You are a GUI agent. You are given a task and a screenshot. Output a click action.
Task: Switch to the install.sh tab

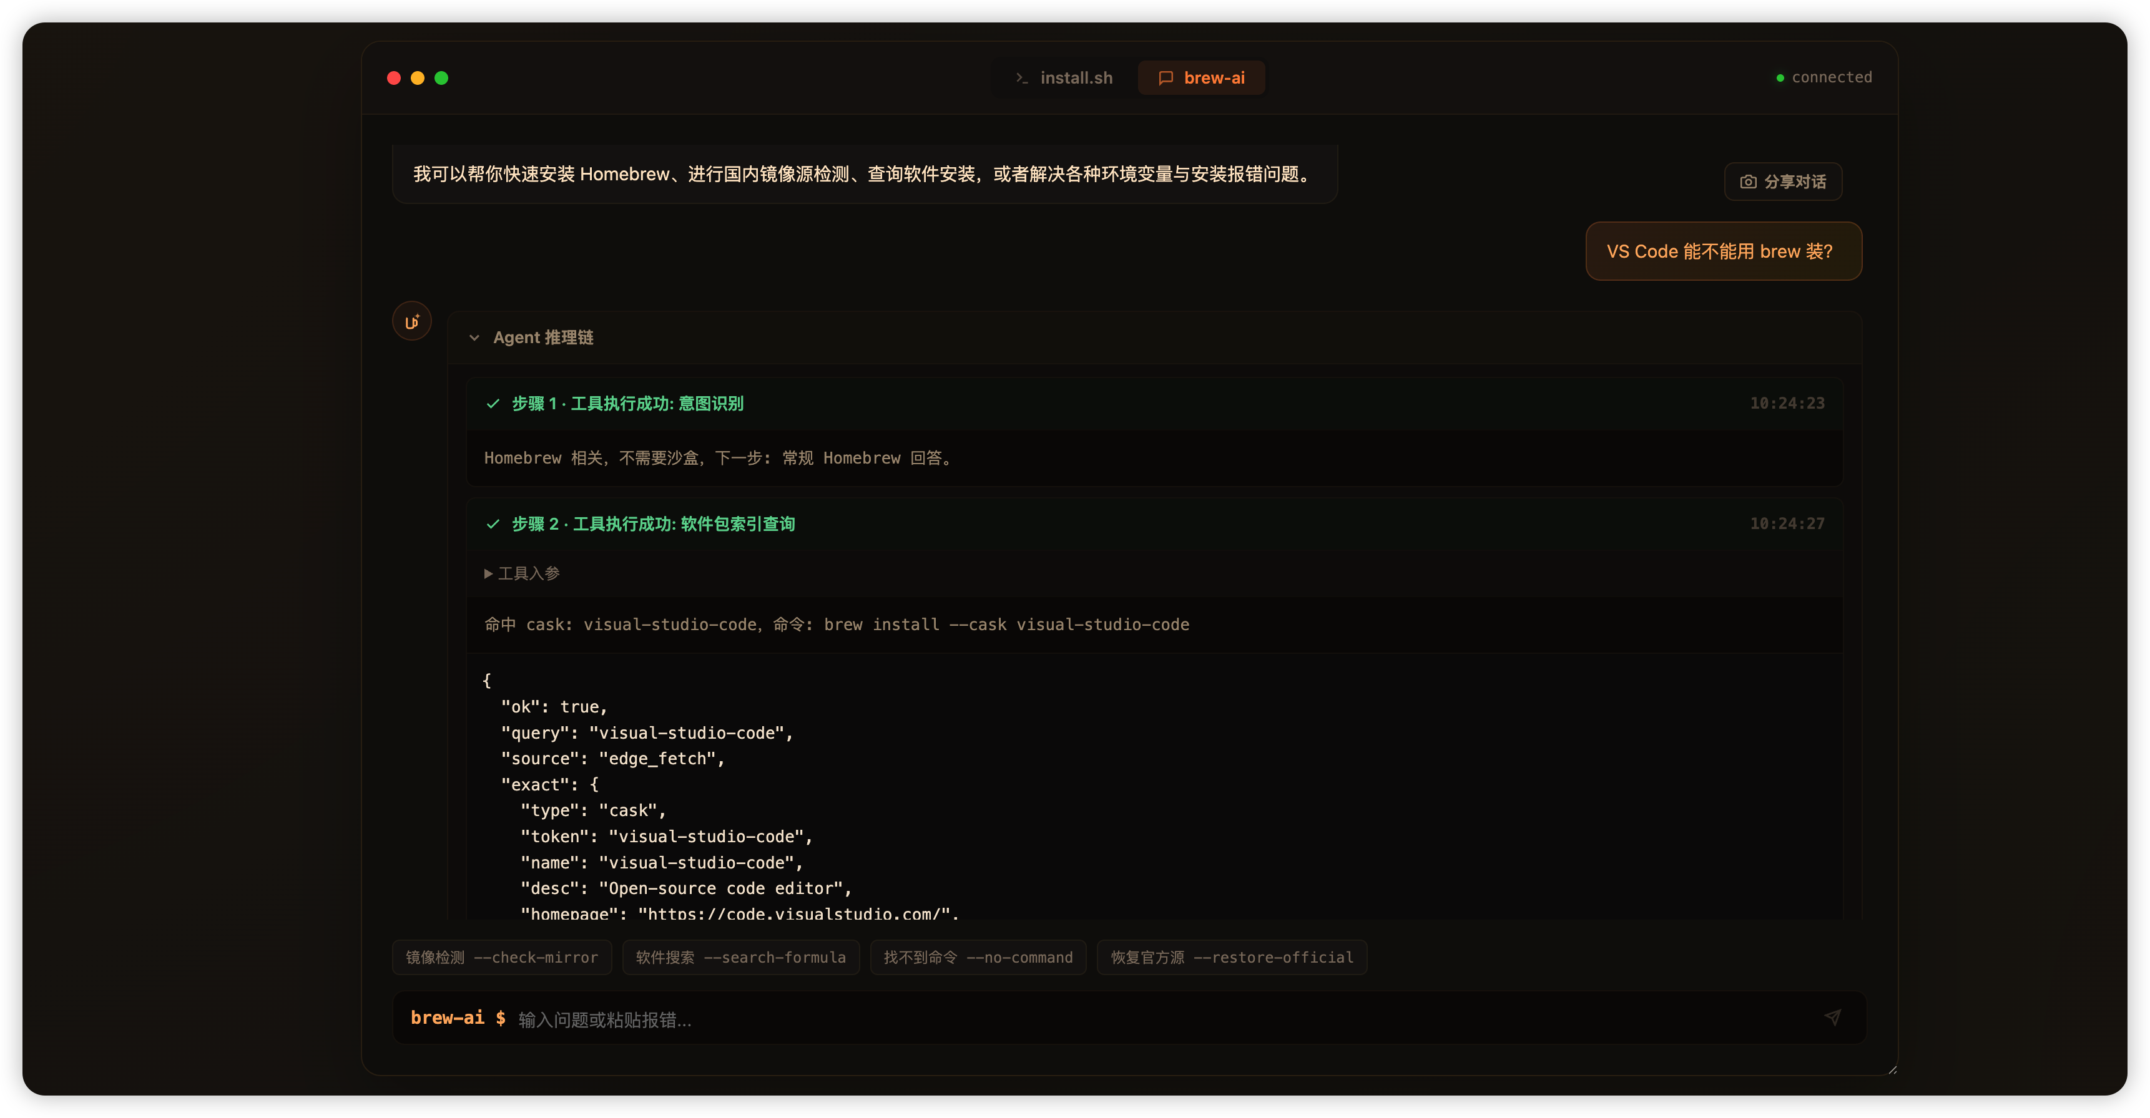[1063, 77]
